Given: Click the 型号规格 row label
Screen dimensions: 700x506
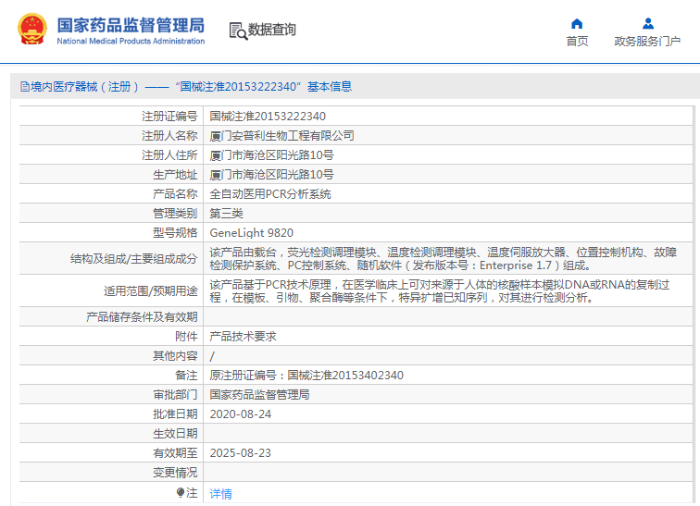Looking at the screenshot, I should (x=175, y=233).
